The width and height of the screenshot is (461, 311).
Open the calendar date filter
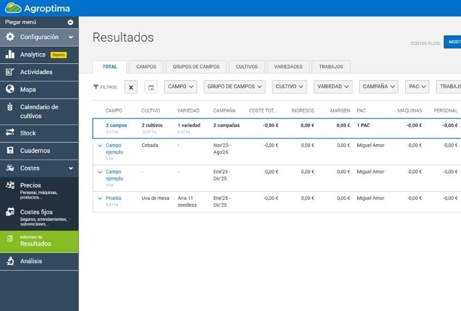pos(151,87)
